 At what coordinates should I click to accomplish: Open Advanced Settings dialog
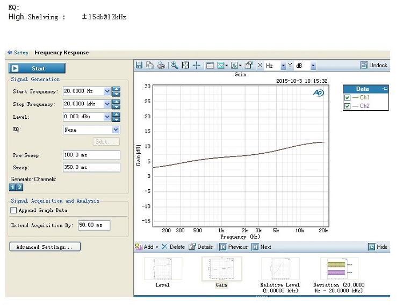coord(45,247)
